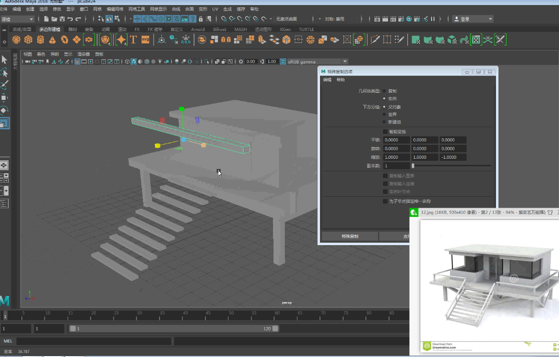Switch to the Arnold shelf tab
Screen dimensions: 559x357
point(198,29)
